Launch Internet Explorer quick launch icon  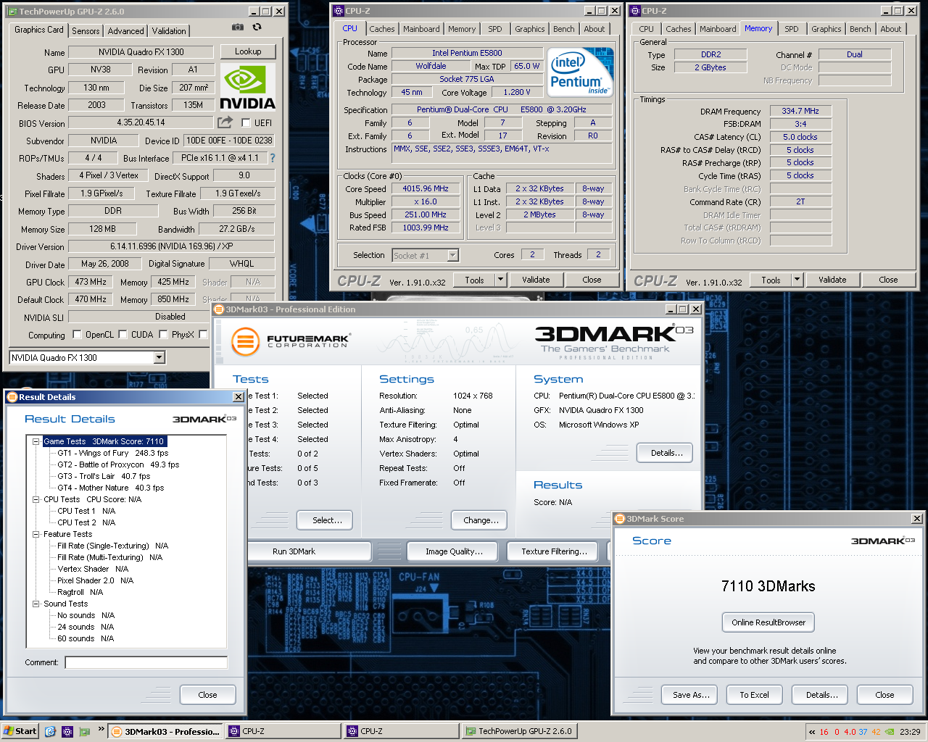50,731
